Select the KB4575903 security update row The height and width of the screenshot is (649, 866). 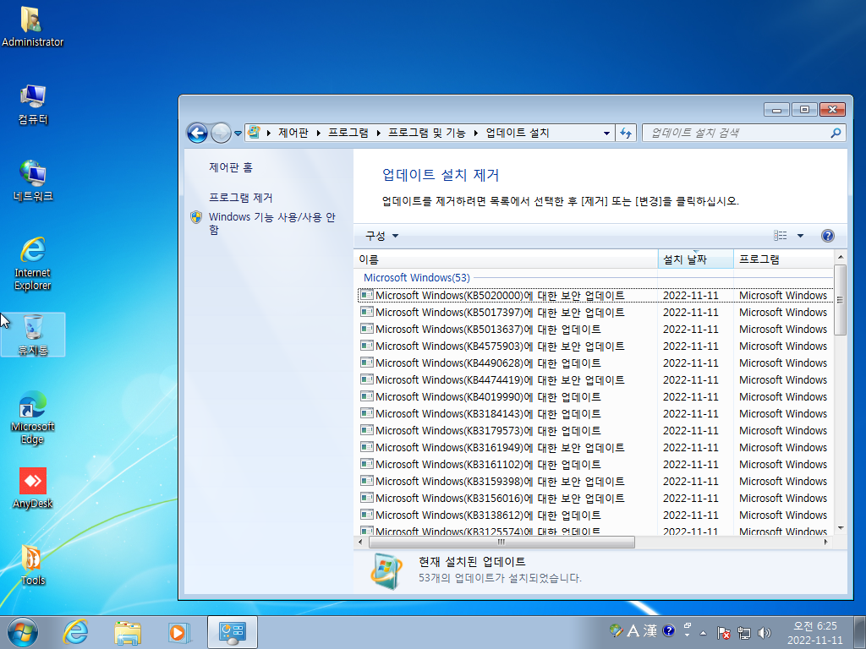(595, 346)
